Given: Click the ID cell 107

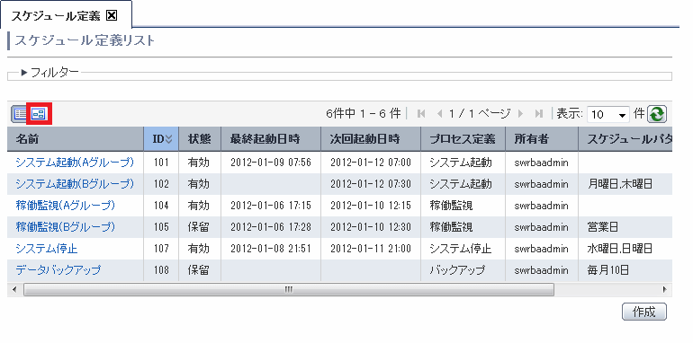Looking at the screenshot, I should [x=161, y=249].
